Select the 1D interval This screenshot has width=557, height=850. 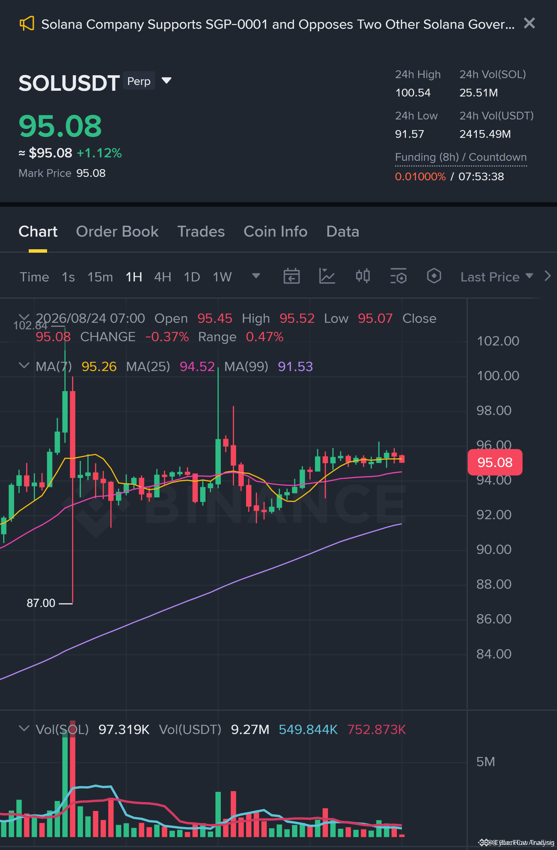[192, 277]
